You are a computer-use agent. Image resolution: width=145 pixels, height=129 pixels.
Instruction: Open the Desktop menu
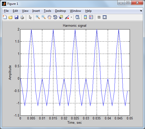60,11
